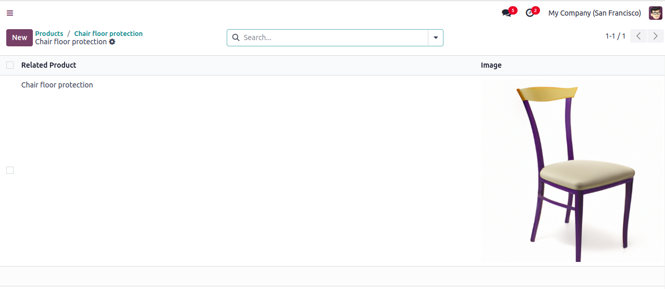Open the activities clock icon

530,13
